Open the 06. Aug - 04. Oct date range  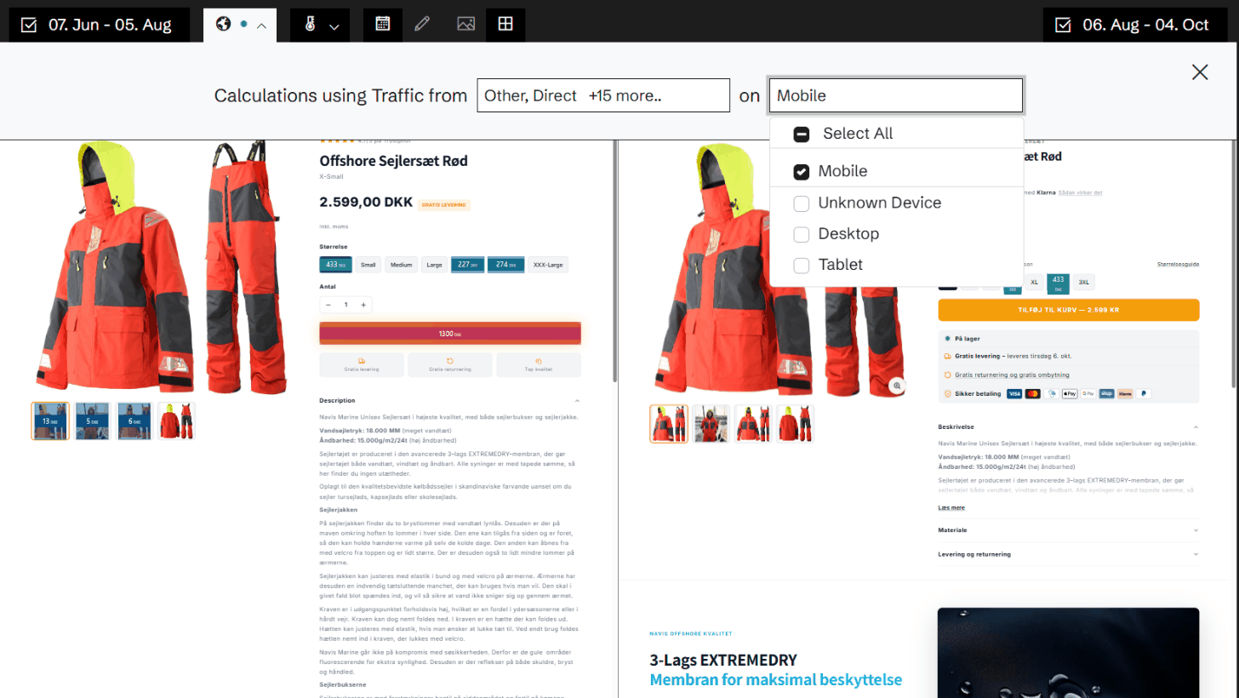(x=1136, y=25)
